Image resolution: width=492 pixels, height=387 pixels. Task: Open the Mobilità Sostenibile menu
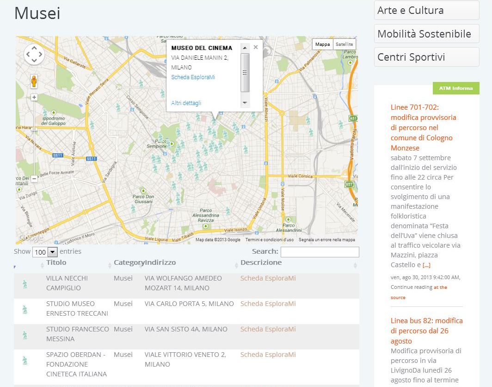pyautogui.click(x=426, y=34)
